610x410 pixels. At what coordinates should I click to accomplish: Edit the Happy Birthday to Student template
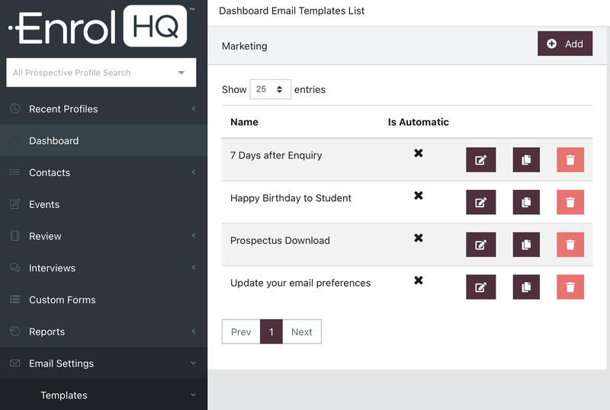pos(480,203)
